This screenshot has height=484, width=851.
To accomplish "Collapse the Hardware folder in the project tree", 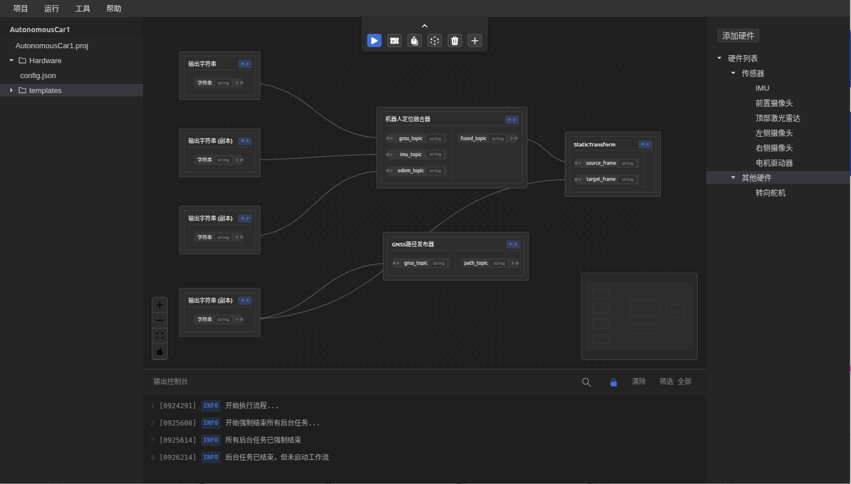I will click(x=11, y=60).
